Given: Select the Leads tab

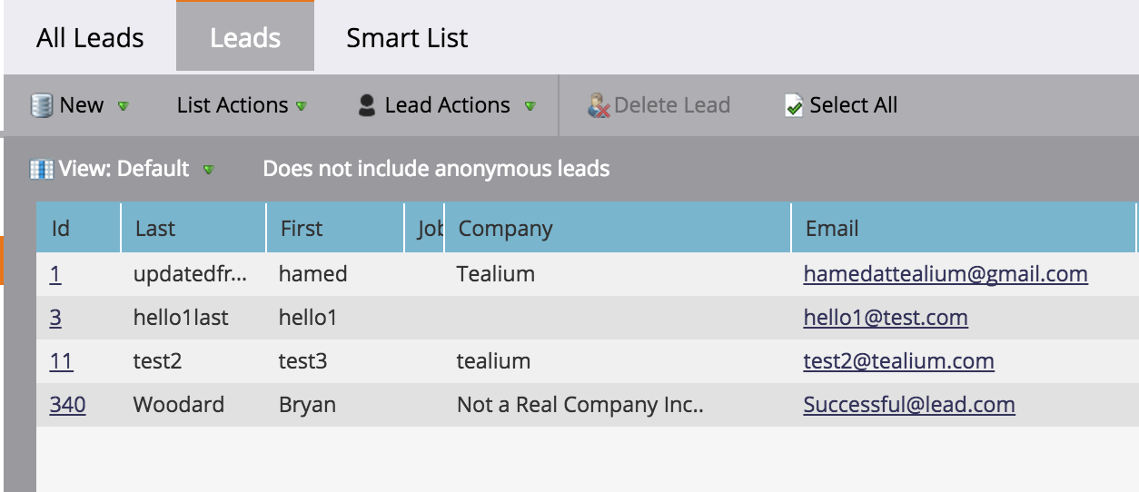Looking at the screenshot, I should 245,38.
